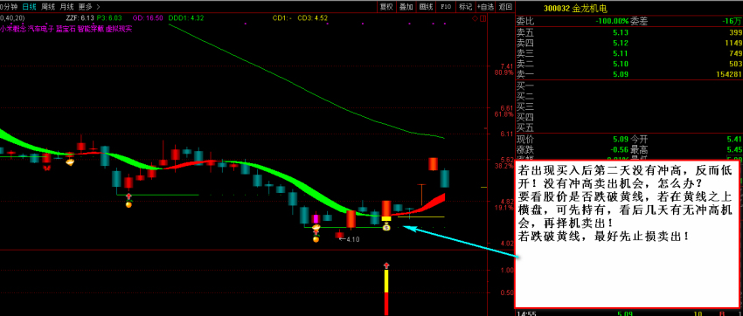743x316 pixels.
Task: Click the chevron arrow next to 更多
Action: pyautogui.click(x=98, y=7)
